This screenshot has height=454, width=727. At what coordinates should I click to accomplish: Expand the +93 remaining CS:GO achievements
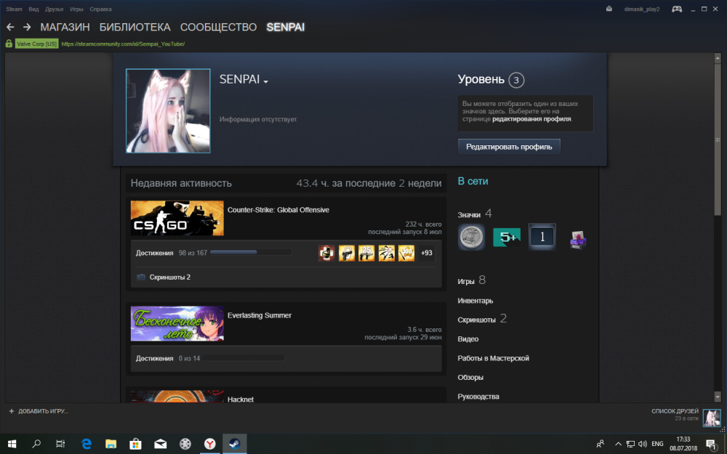pos(427,253)
